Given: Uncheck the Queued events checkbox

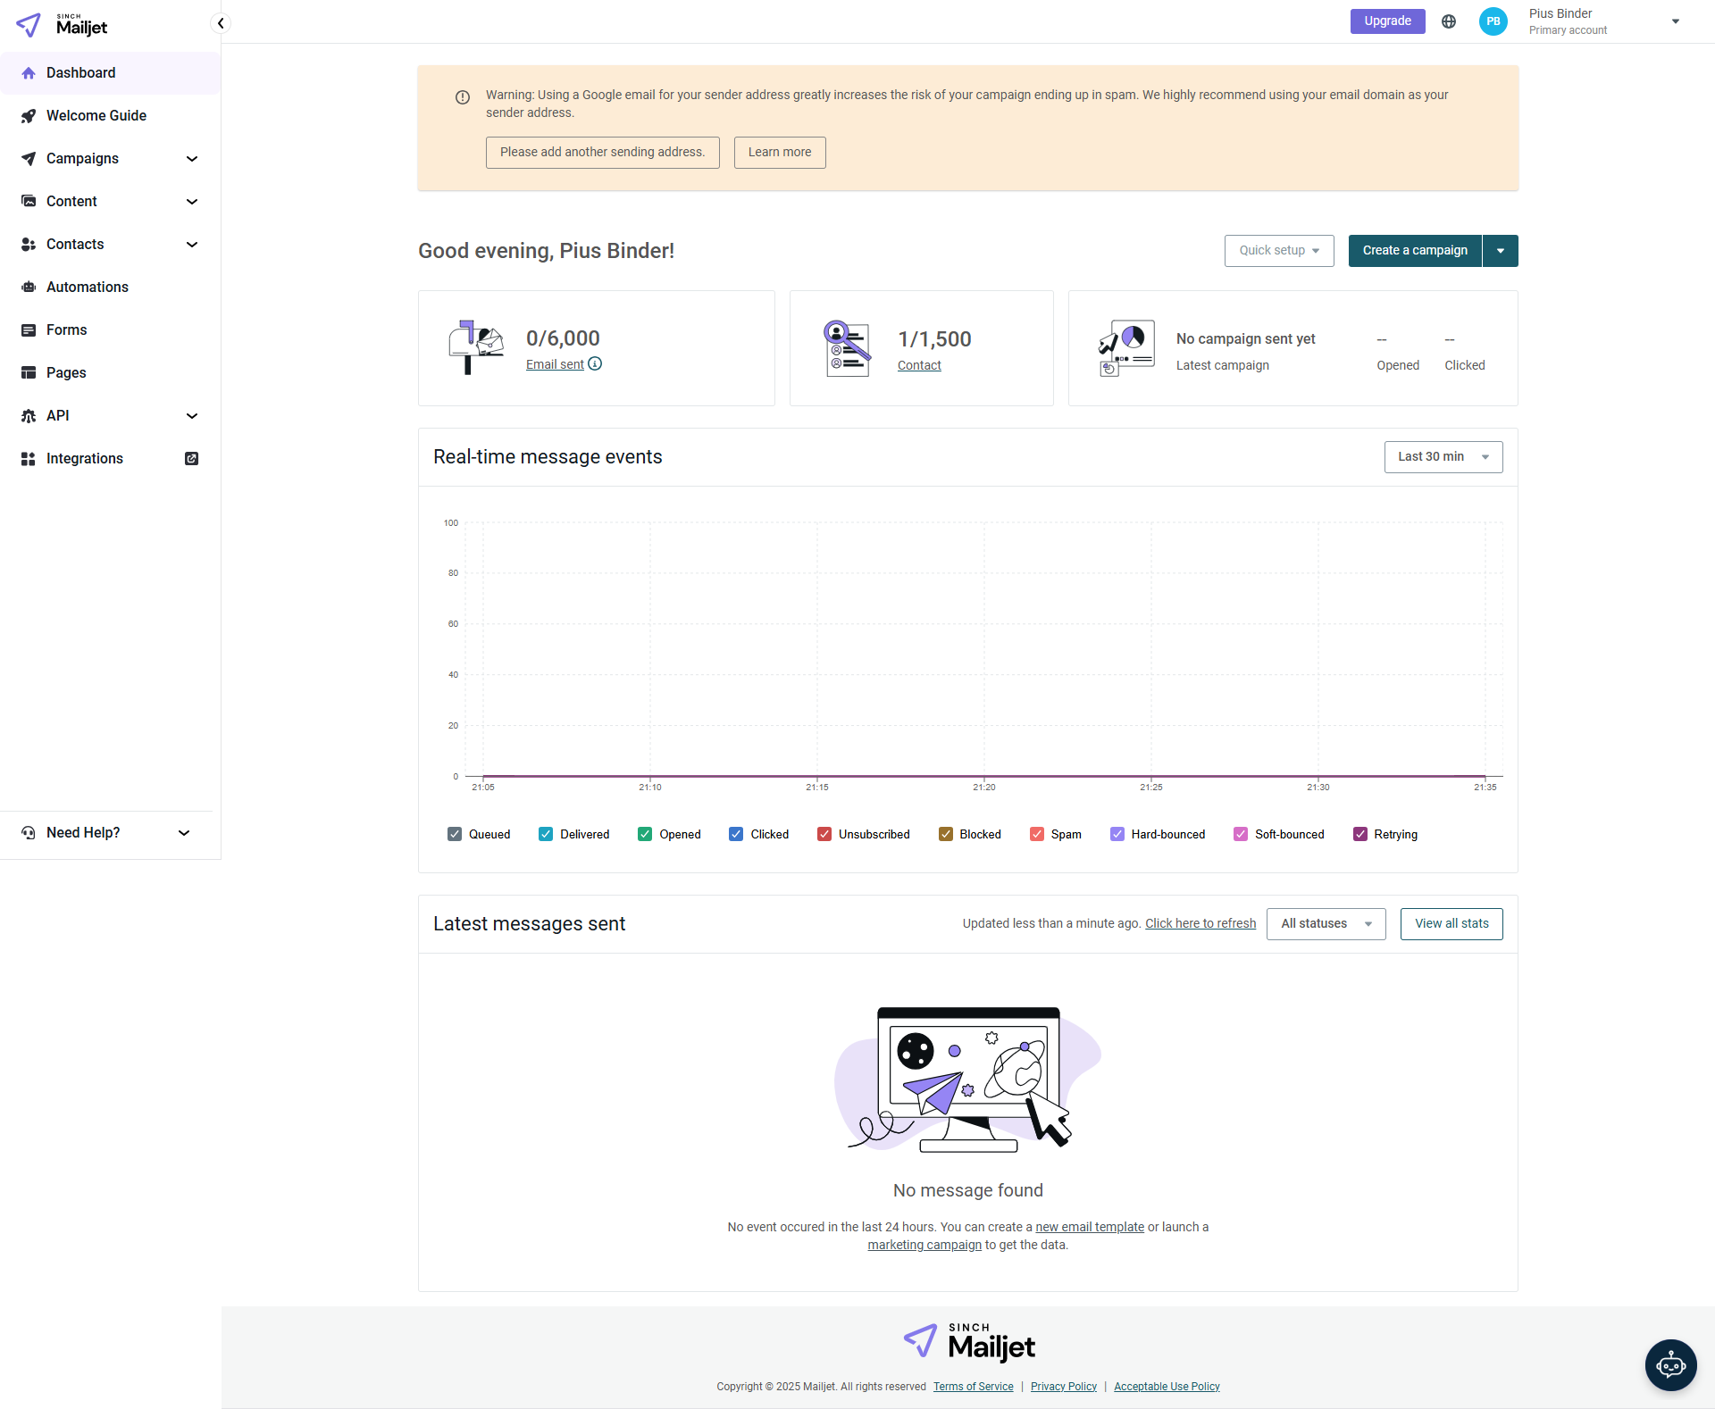Looking at the screenshot, I should tap(455, 834).
